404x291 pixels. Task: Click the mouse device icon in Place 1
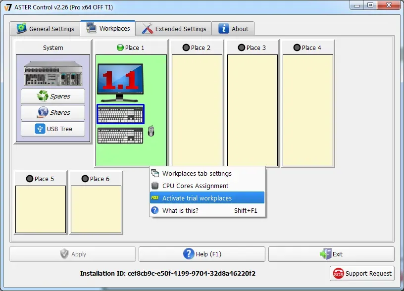(151, 131)
